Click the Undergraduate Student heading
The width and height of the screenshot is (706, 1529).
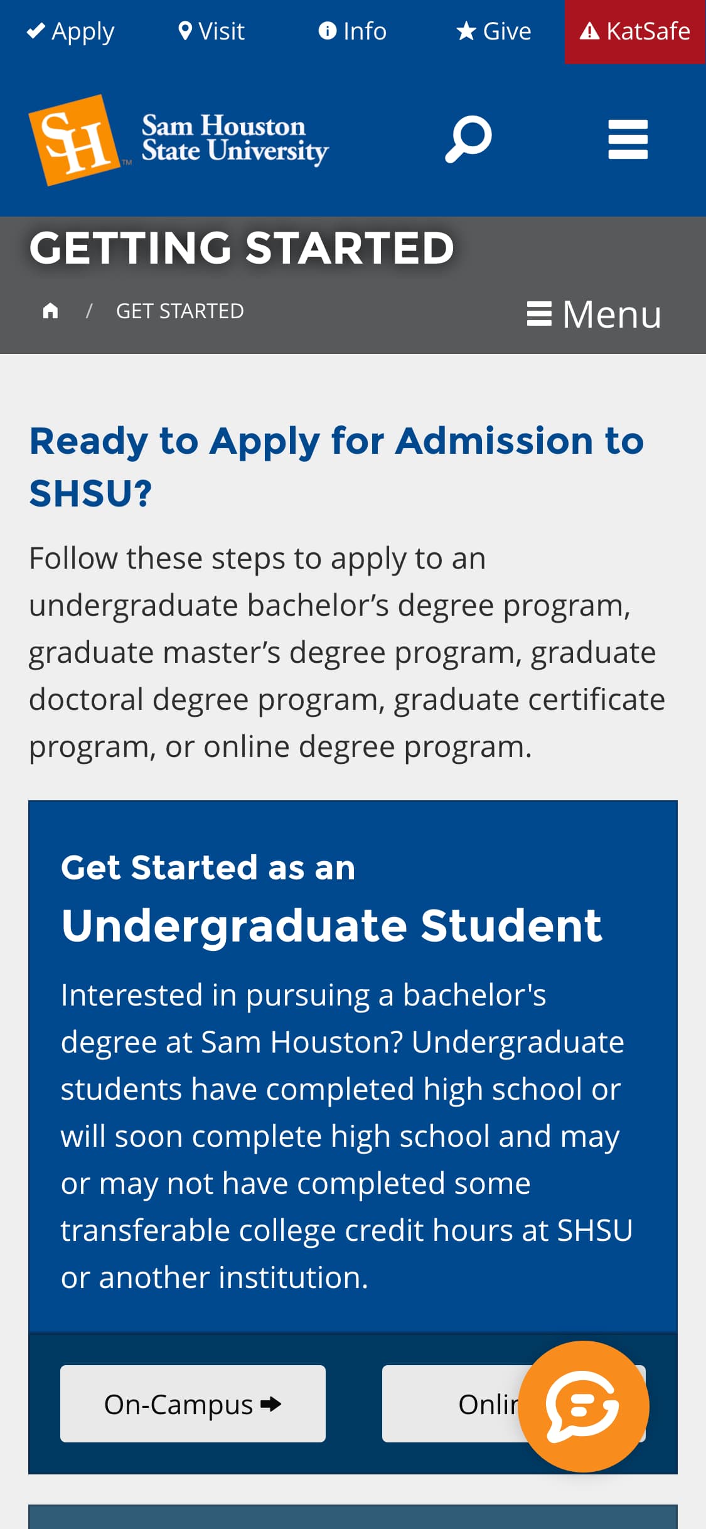[331, 925]
